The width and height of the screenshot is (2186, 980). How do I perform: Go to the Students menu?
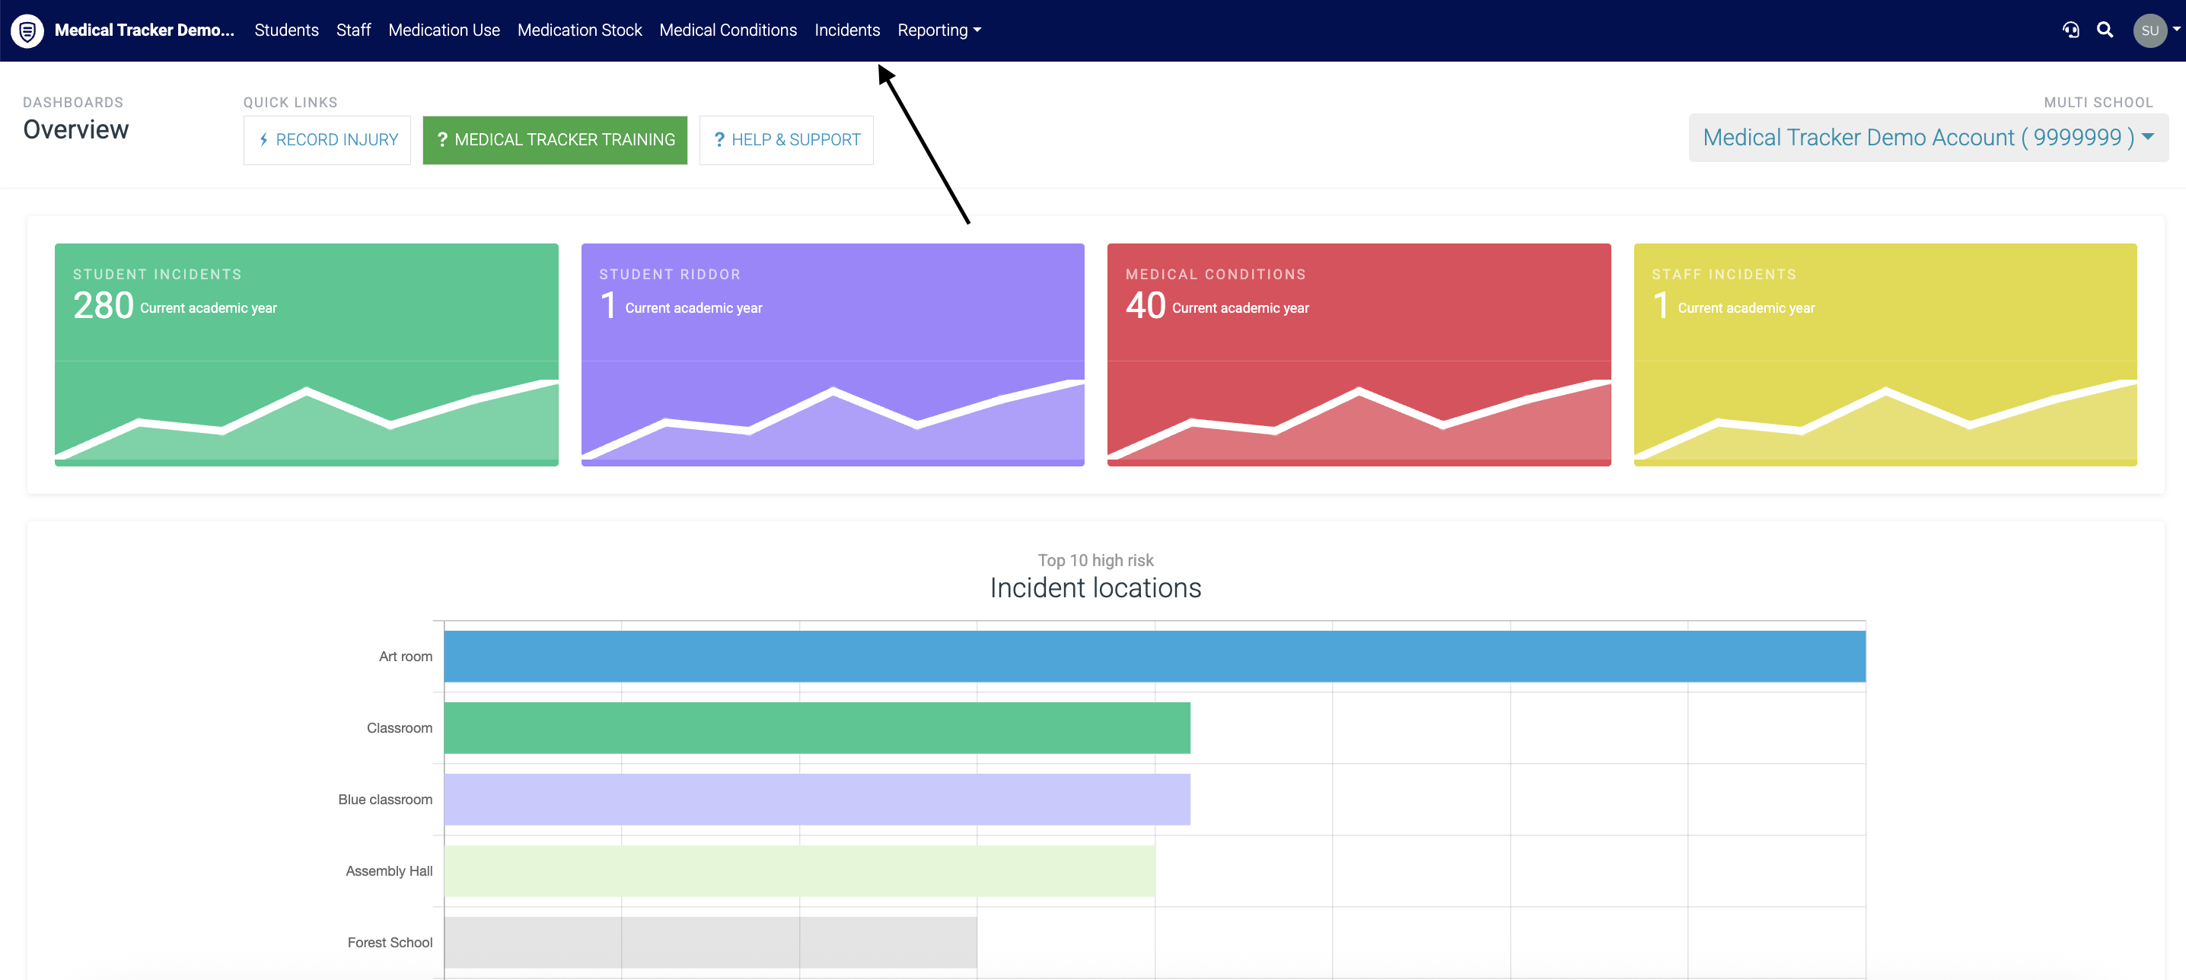[286, 30]
